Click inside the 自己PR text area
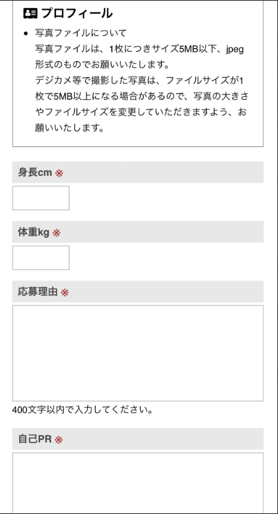The height and width of the screenshot is (514, 278). pyautogui.click(x=138, y=483)
